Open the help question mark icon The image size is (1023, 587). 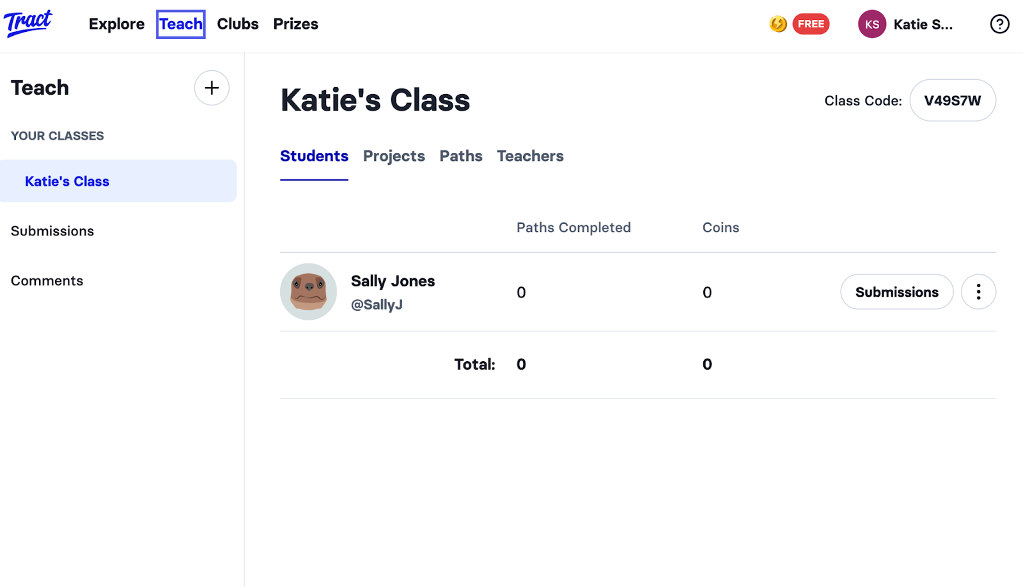coord(999,24)
